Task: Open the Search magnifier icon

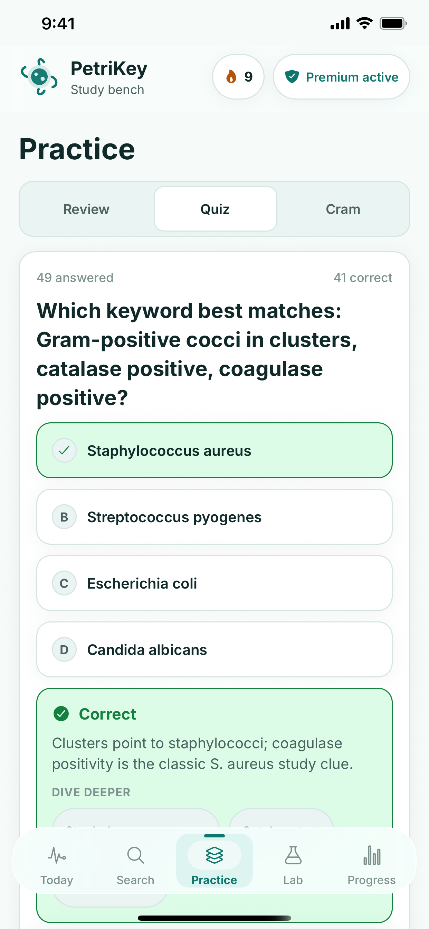Action: pos(135,855)
